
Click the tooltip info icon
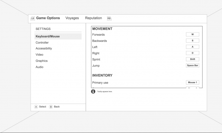93,91
